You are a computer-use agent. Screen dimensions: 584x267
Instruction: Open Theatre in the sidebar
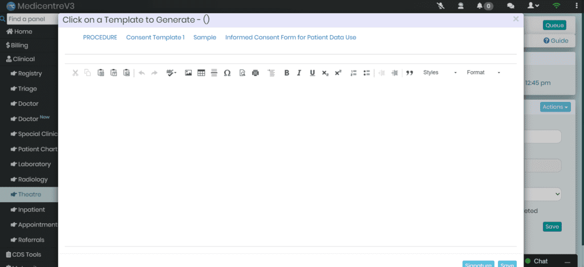(x=29, y=195)
